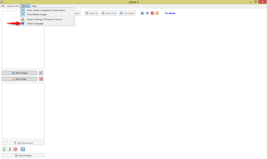
Task: Restore down the uMark 5 window
Action: click(x=256, y=2)
